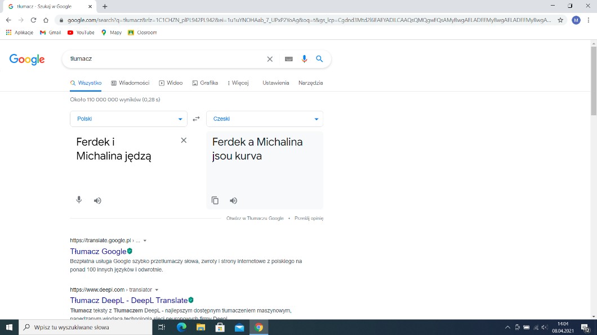Open the Tłumacz Google result link

[98, 251]
